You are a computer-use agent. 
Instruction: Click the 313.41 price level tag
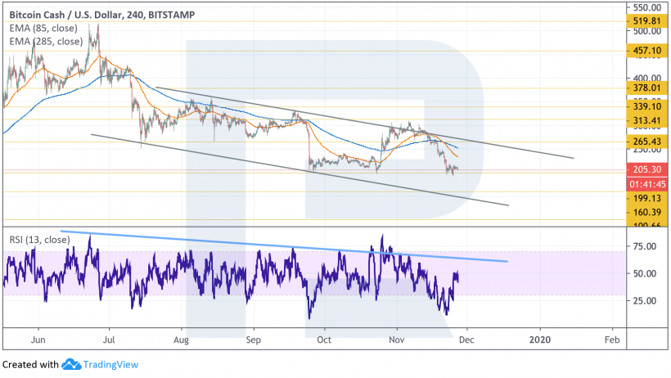(x=641, y=121)
